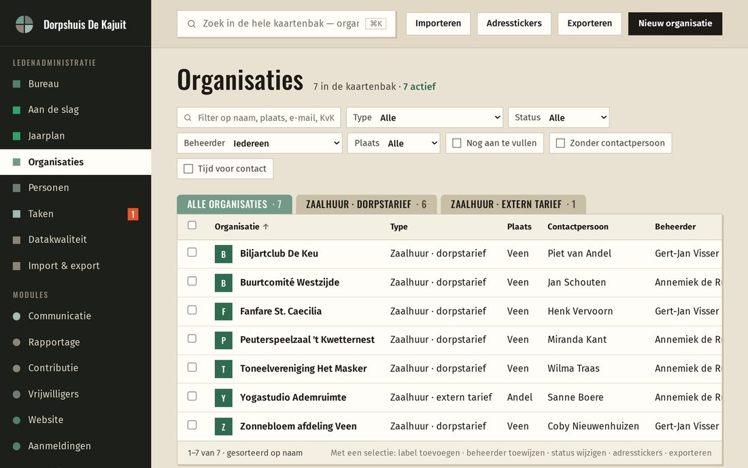Click the Z avatar of Zonnebloem afdeling Veen
This screenshot has height=468, width=748.
(x=223, y=427)
